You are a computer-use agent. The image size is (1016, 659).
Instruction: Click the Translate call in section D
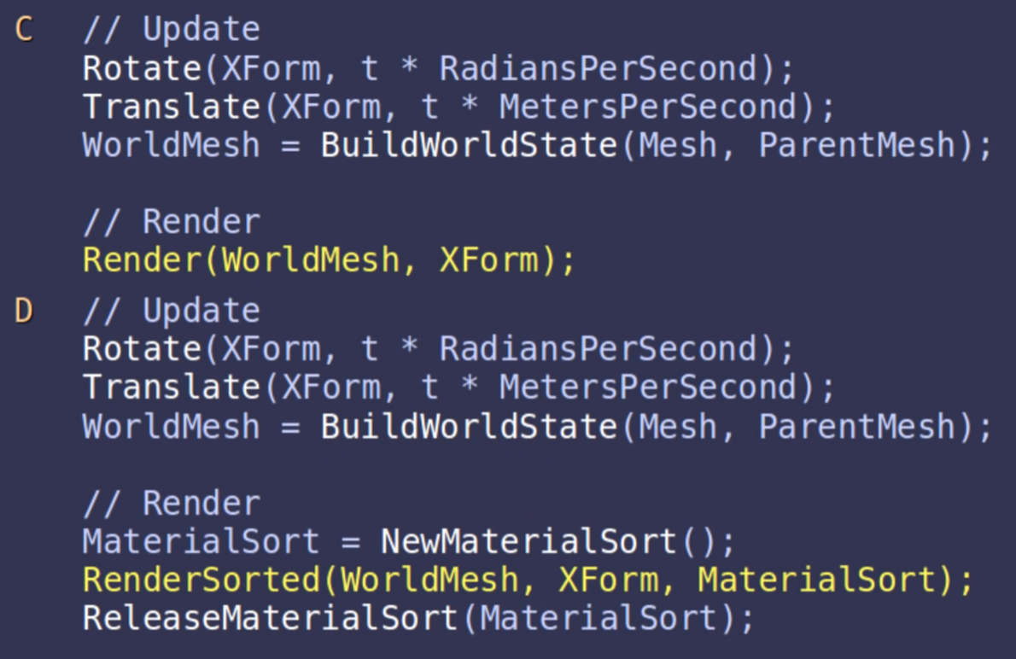pyautogui.click(x=171, y=388)
